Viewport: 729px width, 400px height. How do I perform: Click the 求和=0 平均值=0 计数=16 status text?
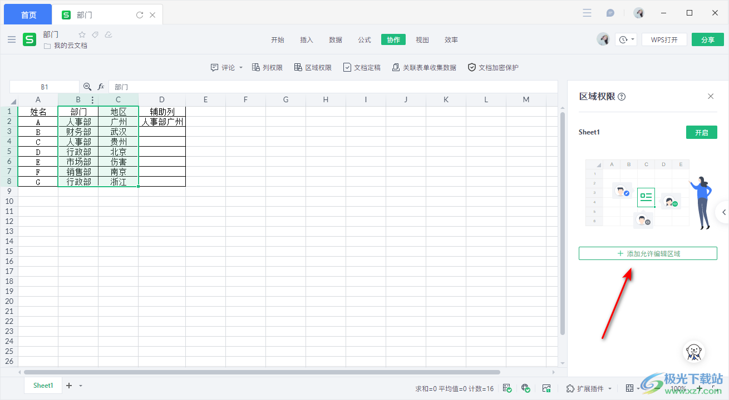tap(455, 389)
